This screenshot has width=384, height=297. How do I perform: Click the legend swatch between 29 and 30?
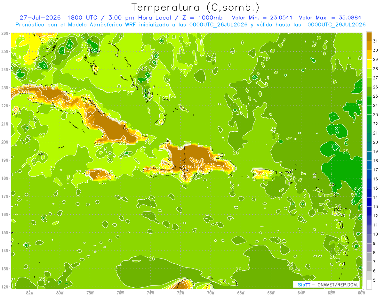[x=369, y=55]
